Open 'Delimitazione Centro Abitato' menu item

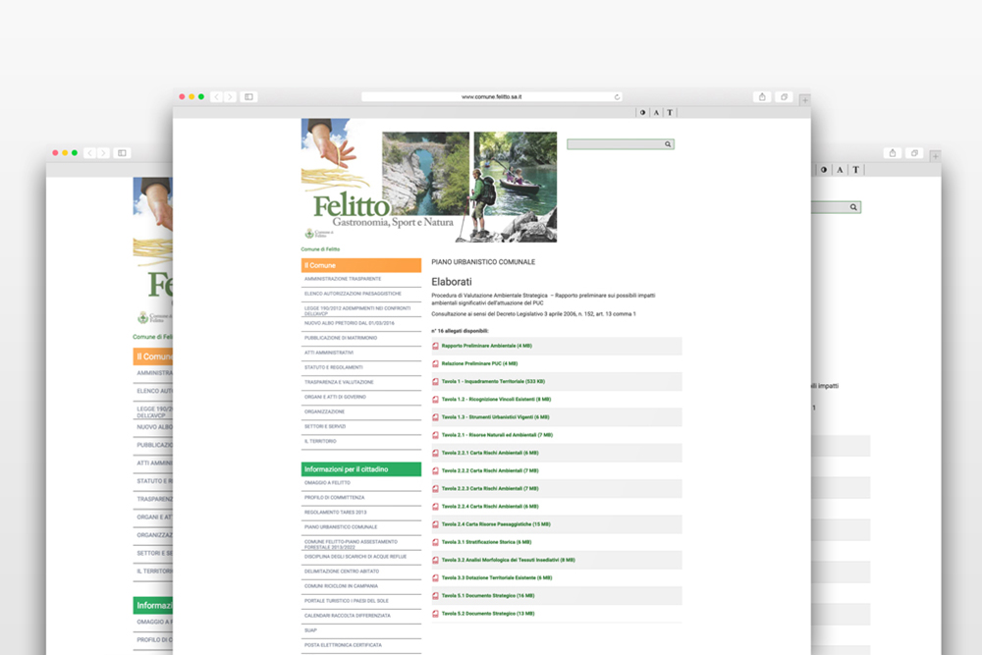coord(342,572)
